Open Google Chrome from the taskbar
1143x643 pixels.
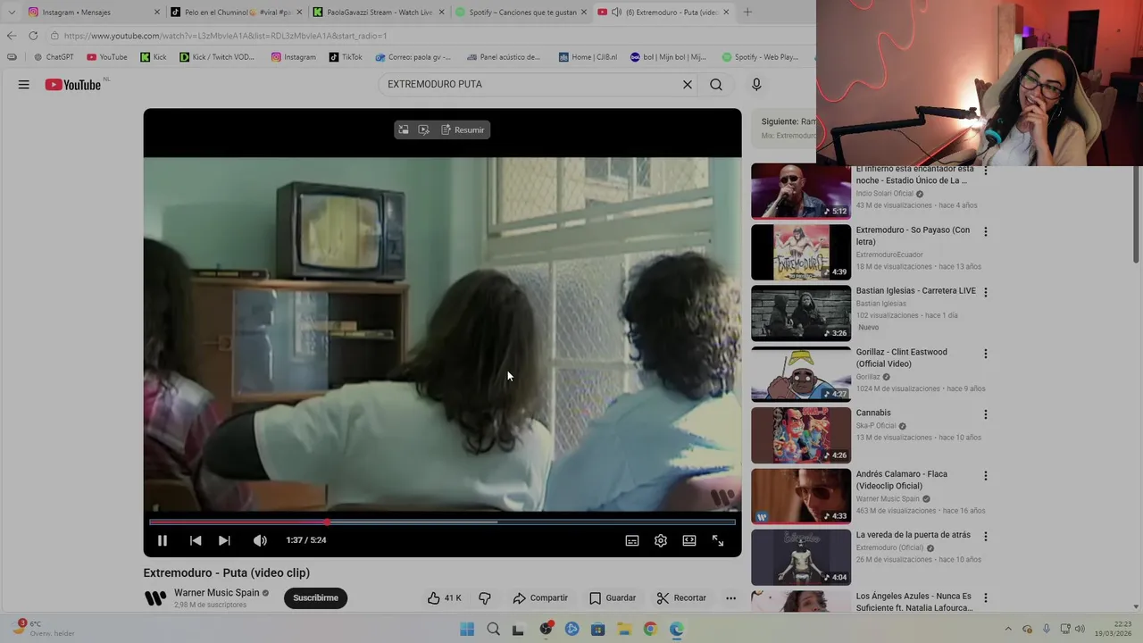click(650, 630)
